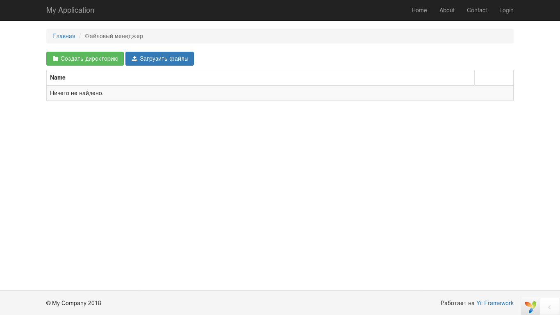Open the About page in navbar
The image size is (560, 315).
point(447,10)
